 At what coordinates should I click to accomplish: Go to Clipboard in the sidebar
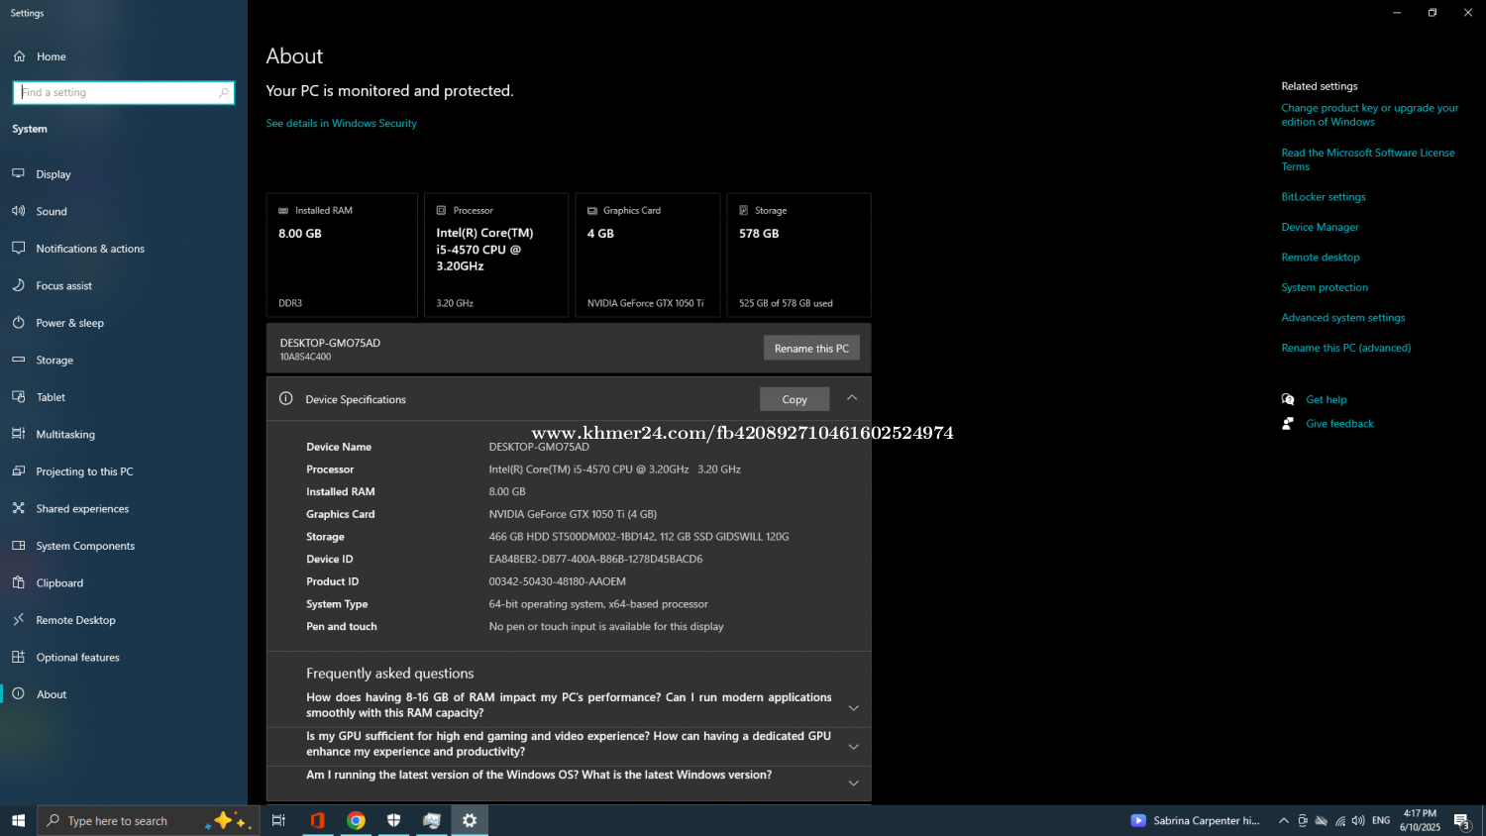(x=59, y=583)
